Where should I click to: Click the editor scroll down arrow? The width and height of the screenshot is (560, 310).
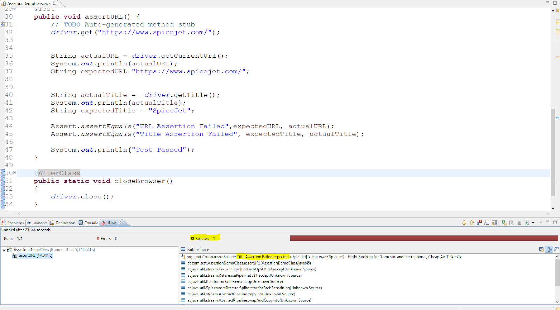pyautogui.click(x=553, y=208)
